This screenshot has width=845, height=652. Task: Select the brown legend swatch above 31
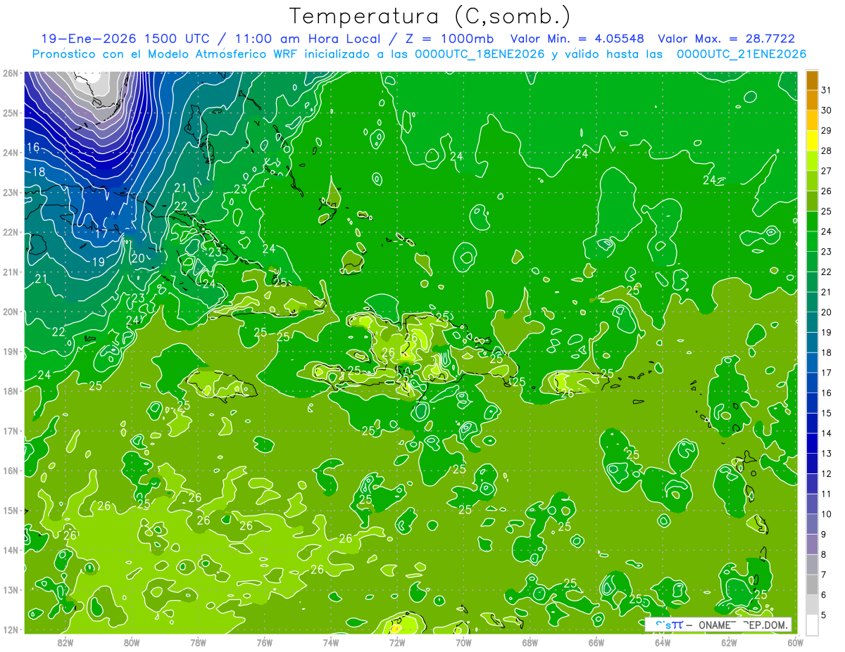[x=812, y=80]
